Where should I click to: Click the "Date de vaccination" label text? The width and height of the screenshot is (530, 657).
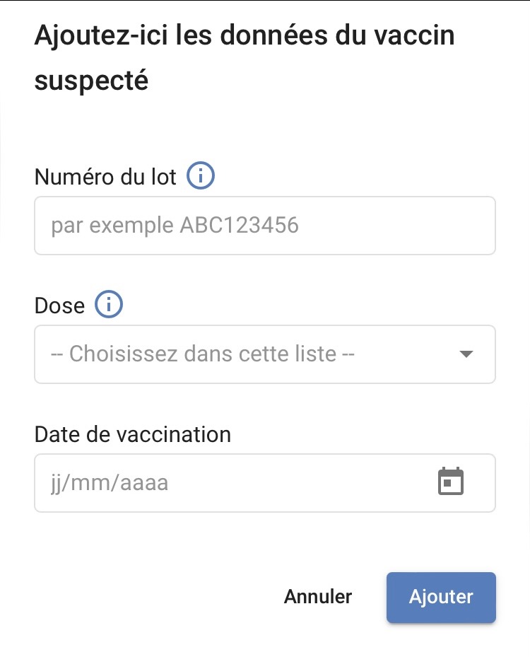(132, 434)
